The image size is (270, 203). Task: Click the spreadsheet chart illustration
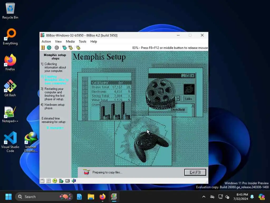[104, 96]
